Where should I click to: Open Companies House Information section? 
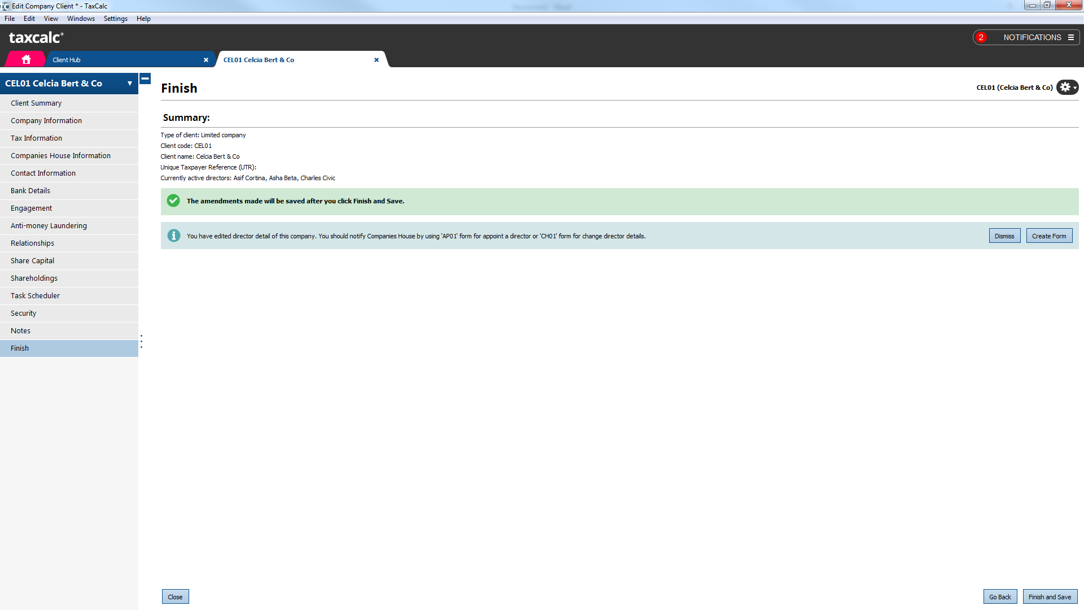pos(60,155)
